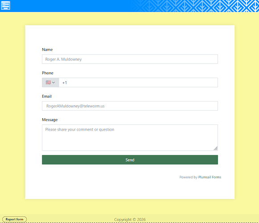
Task: Open the country selector flag box
Action: (50, 83)
